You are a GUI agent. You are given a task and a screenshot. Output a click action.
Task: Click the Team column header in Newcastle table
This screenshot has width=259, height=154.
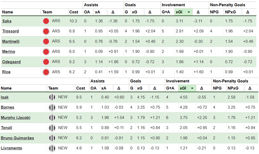point(53,88)
